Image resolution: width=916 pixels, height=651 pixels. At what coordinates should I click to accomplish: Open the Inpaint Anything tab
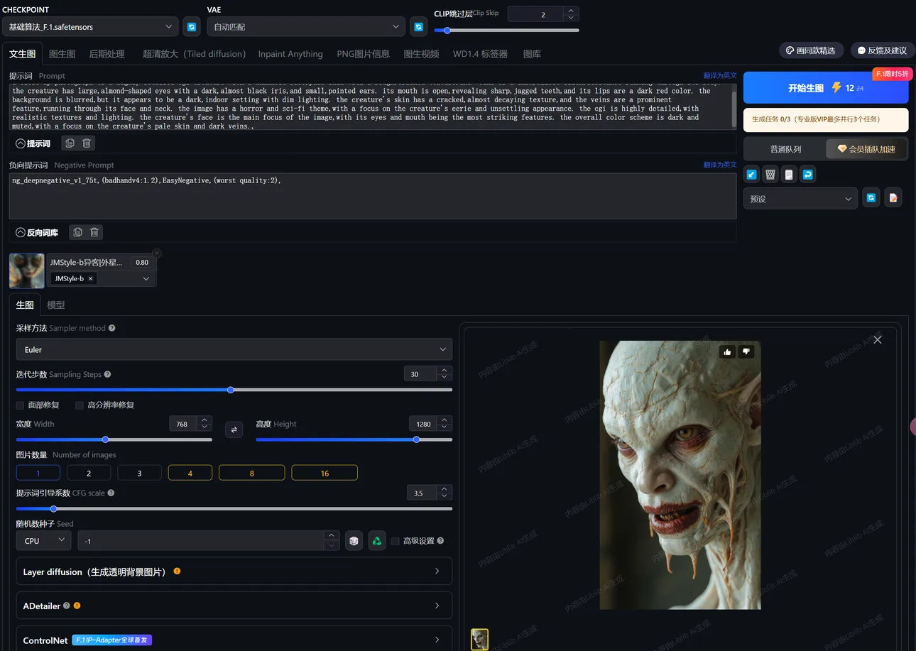pyautogui.click(x=290, y=54)
